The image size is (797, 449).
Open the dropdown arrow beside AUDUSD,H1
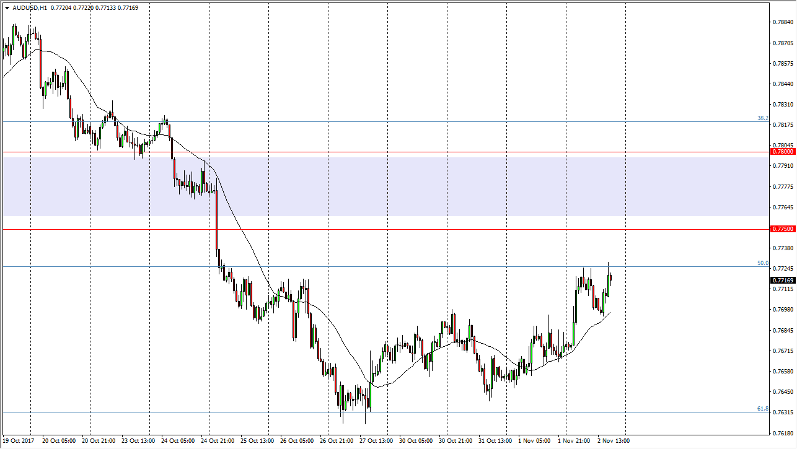(x=7, y=8)
